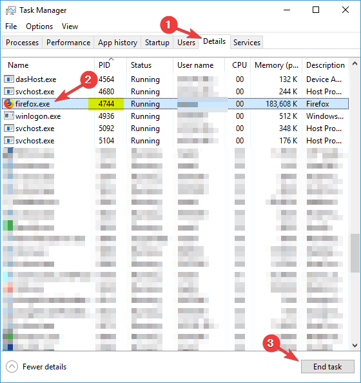
Task: Click PID 4744 cell
Action: click(106, 104)
